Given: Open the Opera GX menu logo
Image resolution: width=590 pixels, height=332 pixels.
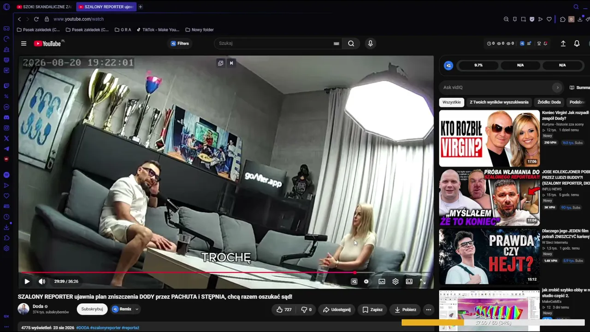Looking at the screenshot, I should pos(6,6).
